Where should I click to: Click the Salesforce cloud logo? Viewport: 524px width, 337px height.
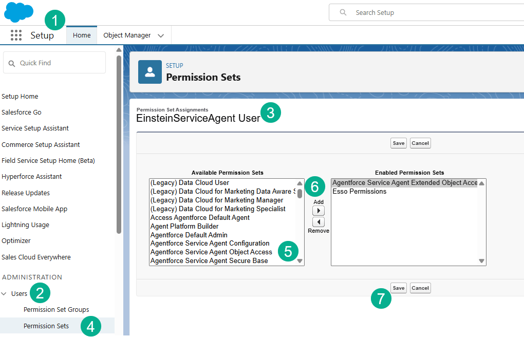18,12
